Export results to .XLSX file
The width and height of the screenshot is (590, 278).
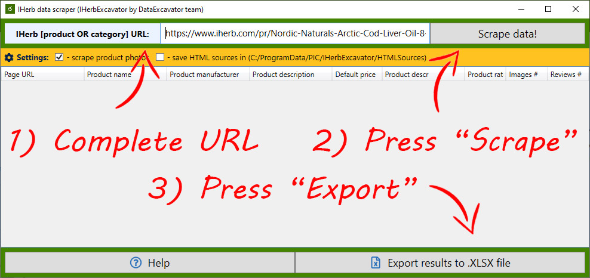point(440,262)
